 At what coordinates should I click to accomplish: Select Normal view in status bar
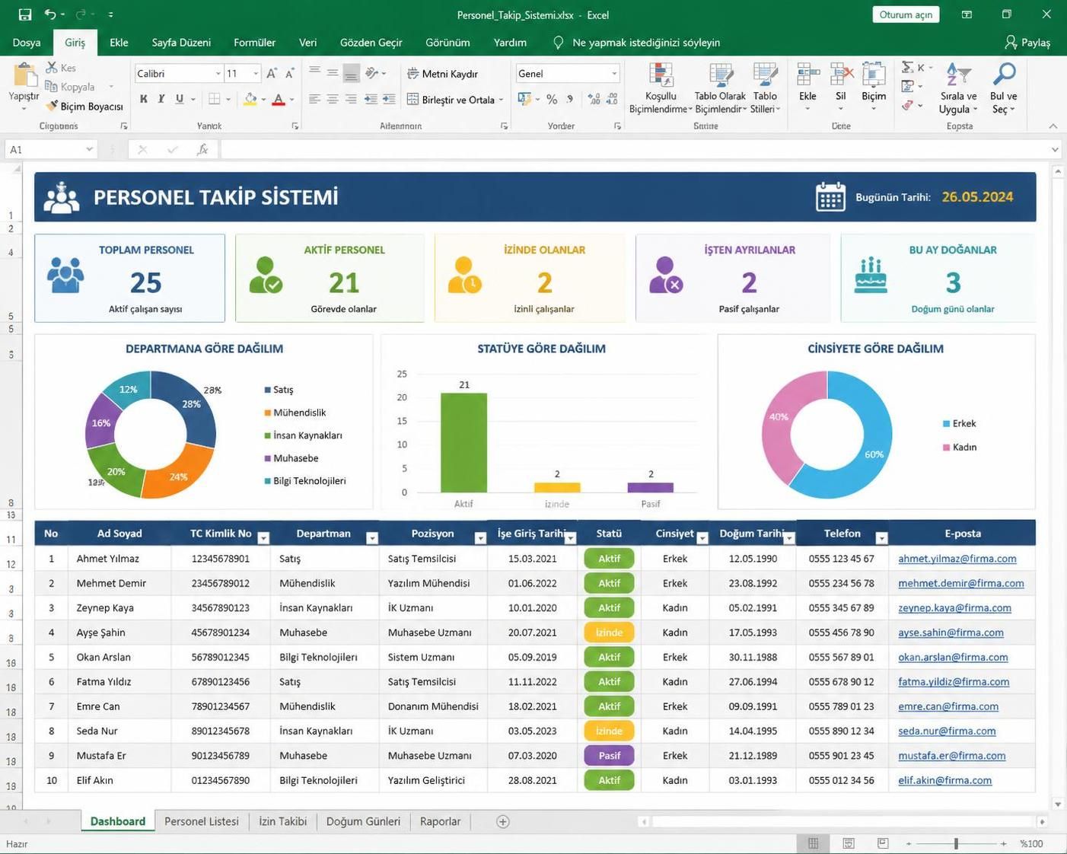[814, 843]
